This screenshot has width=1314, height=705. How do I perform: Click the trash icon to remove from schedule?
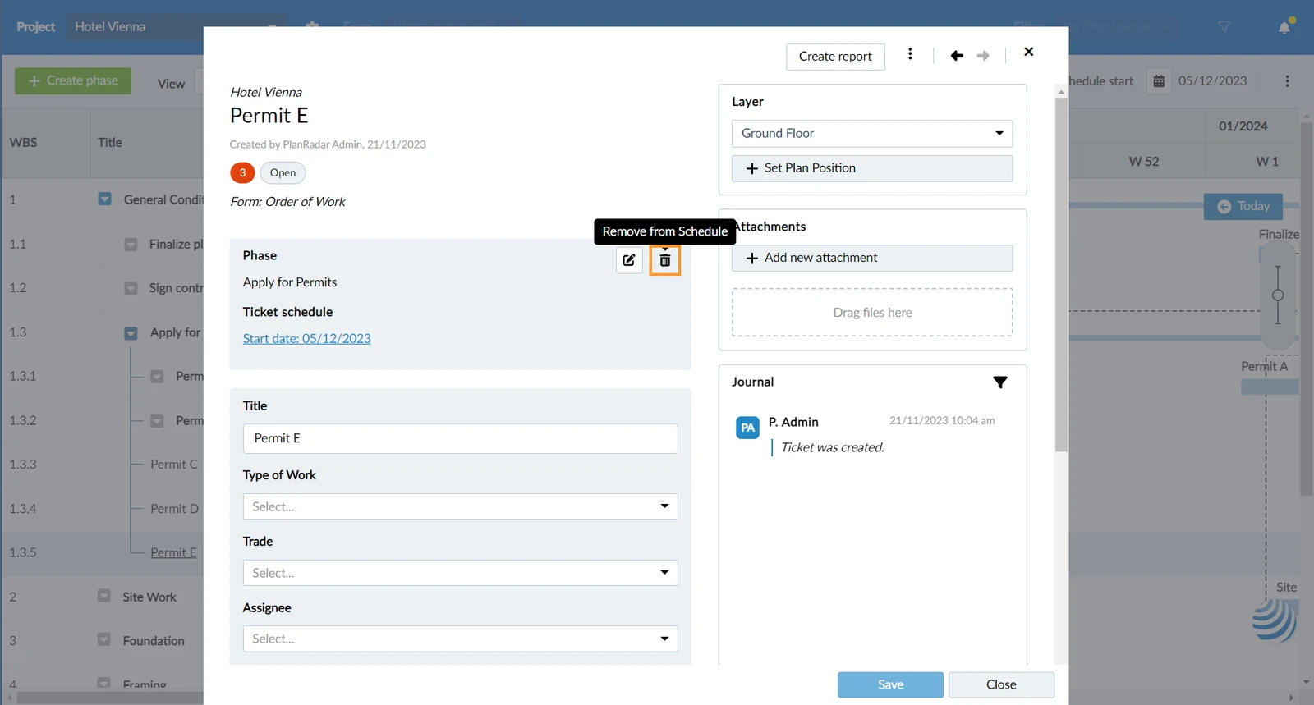click(665, 260)
